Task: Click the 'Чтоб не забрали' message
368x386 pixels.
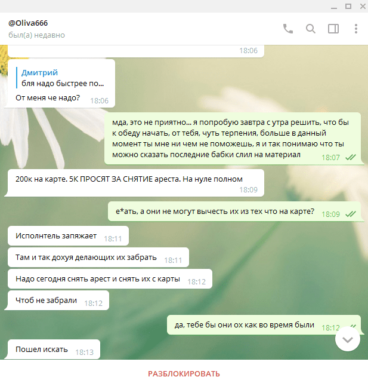Action: click(58, 301)
